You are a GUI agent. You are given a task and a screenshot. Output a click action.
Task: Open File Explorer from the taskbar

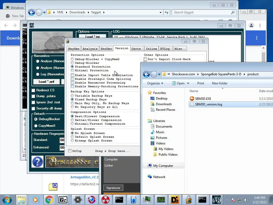coord(21,200)
